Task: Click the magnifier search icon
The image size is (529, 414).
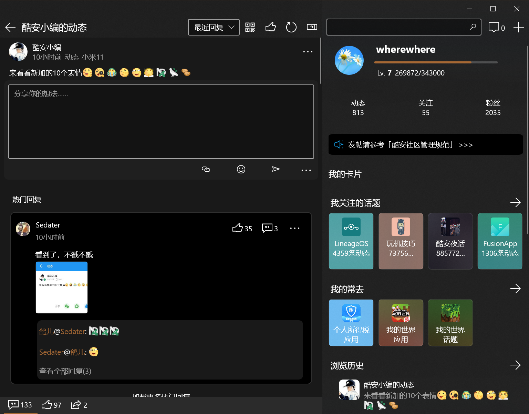Action: point(473,27)
